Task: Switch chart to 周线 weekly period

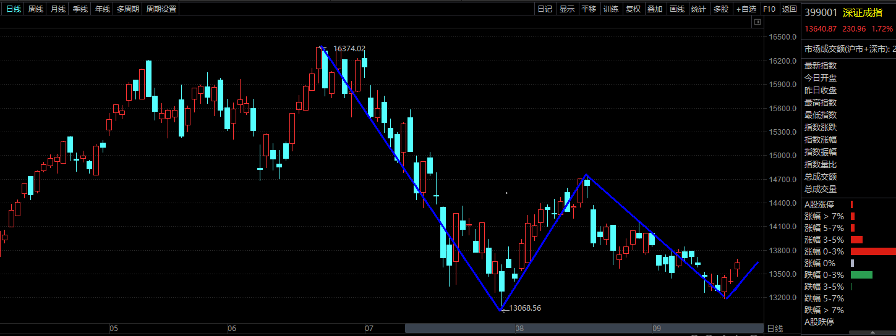Action: coord(36,9)
